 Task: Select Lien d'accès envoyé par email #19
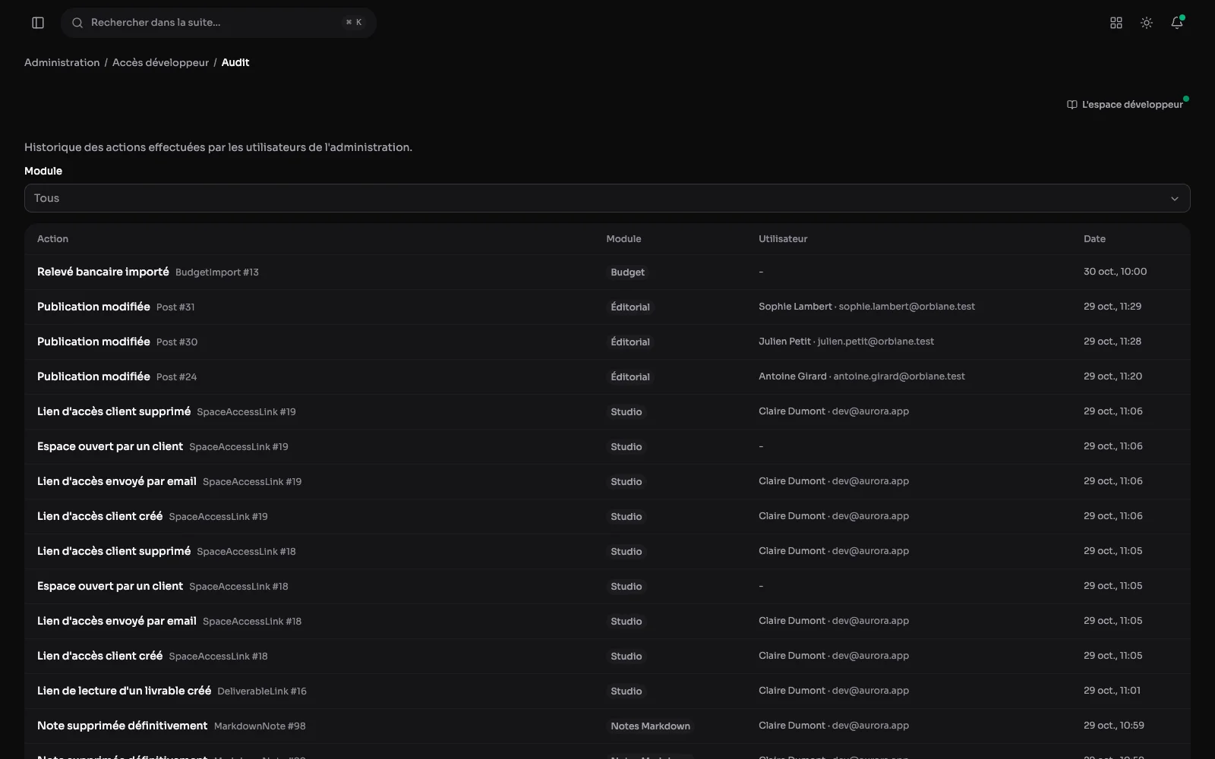click(607, 481)
